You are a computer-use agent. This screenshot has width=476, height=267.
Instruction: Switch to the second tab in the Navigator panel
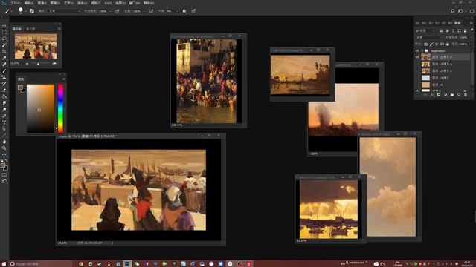click(30, 29)
